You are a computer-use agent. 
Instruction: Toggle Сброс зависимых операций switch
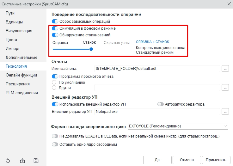[55, 22]
